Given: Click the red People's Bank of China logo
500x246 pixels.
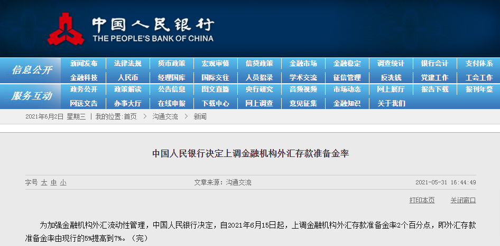Looking at the screenshot, I should [66, 29].
